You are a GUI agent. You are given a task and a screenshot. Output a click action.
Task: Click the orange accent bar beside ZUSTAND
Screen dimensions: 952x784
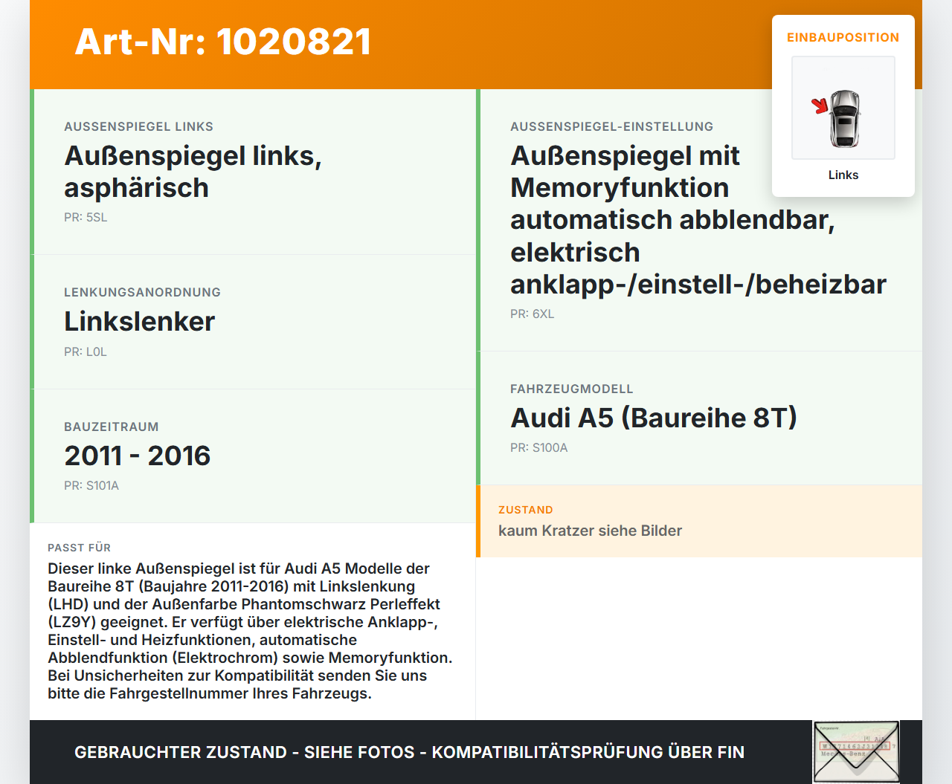pyautogui.click(x=478, y=521)
